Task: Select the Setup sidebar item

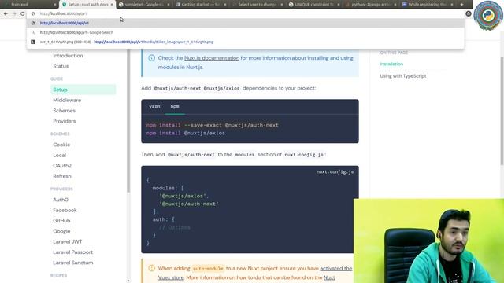Action: (x=83, y=90)
